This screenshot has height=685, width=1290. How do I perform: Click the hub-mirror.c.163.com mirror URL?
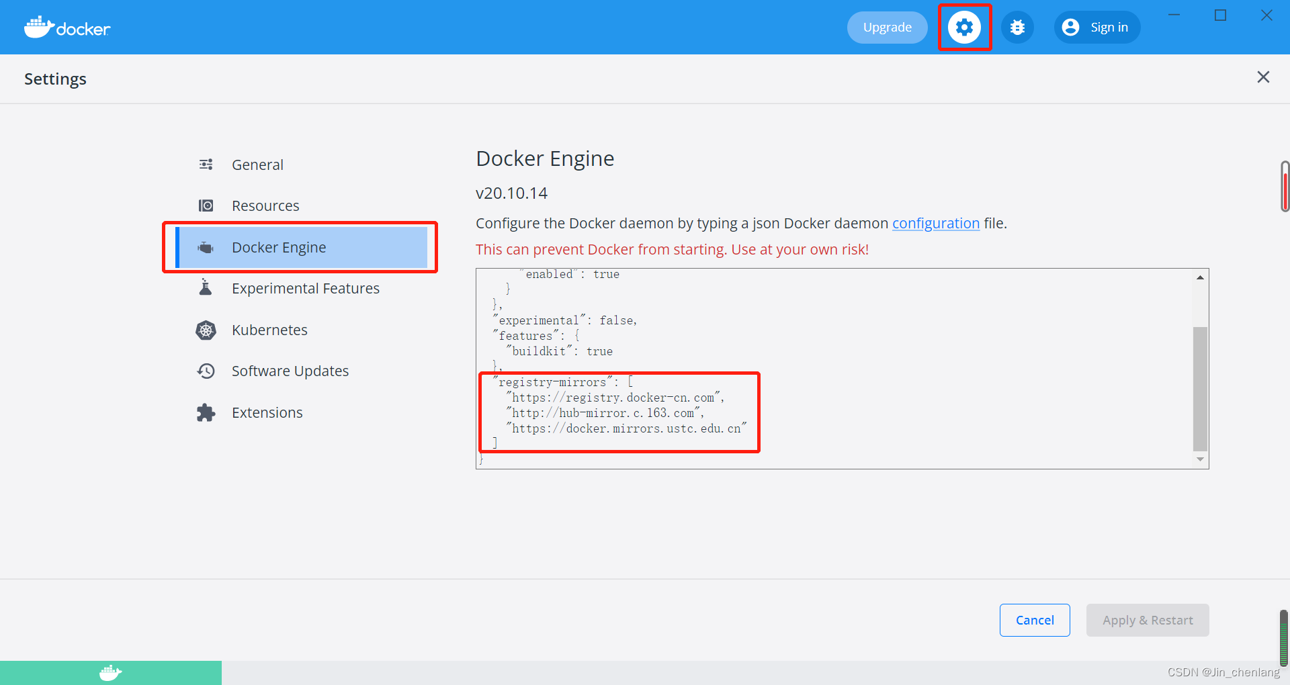point(603,413)
